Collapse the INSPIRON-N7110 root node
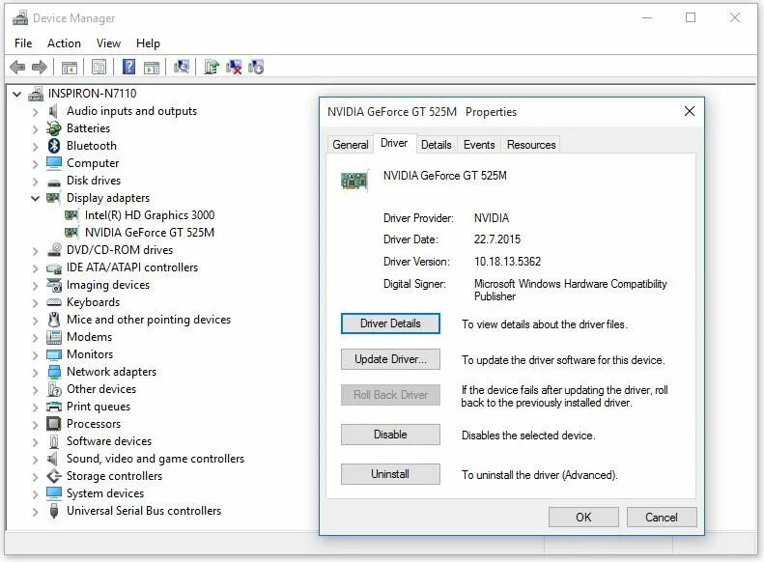The height and width of the screenshot is (562, 764). click(x=17, y=94)
